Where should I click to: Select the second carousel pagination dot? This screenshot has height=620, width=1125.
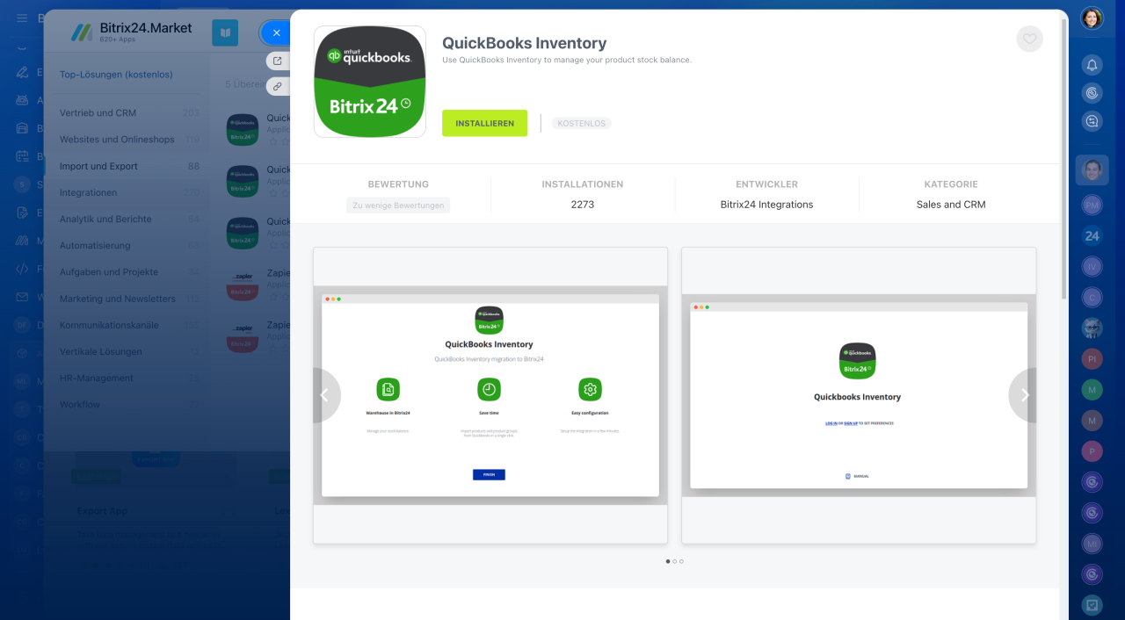[674, 561]
